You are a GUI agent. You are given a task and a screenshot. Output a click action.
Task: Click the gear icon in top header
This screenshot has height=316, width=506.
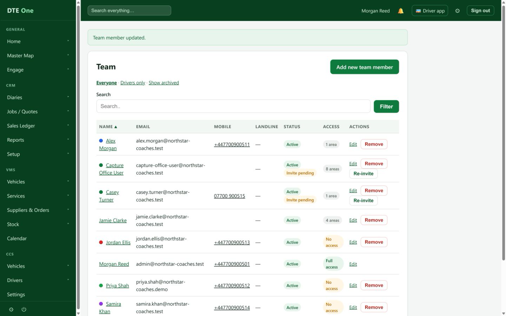click(x=457, y=11)
